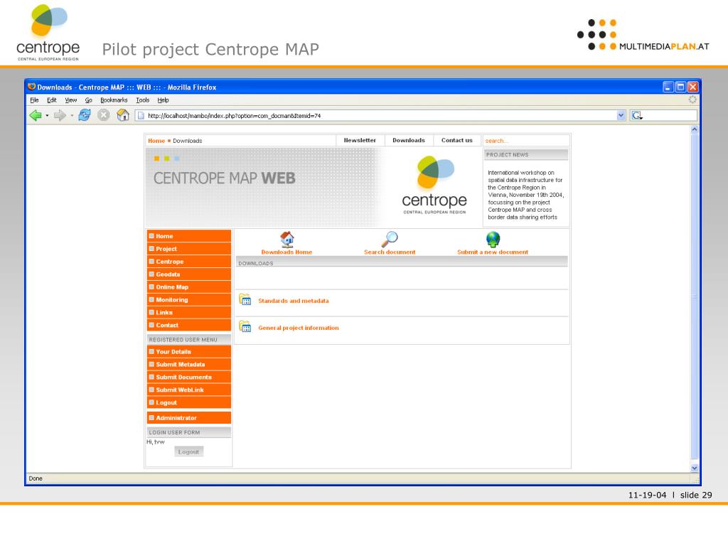Click the Firefox Back arrow button
This screenshot has height=546, width=728.
pyautogui.click(x=36, y=115)
